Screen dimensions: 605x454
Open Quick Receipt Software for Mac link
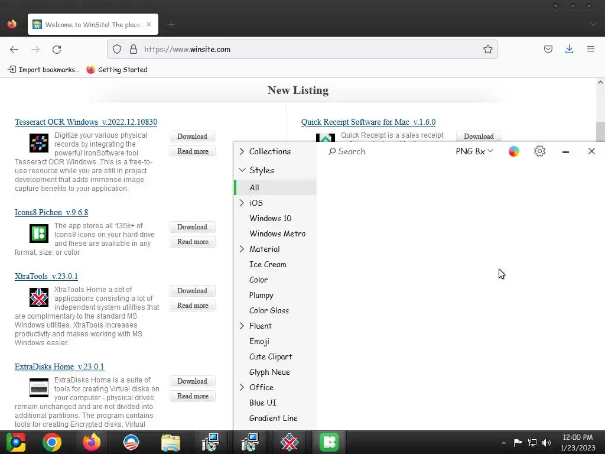pyautogui.click(x=368, y=122)
